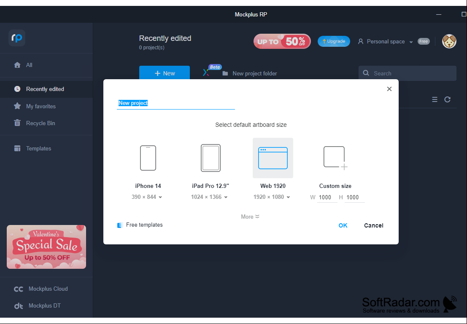Confirm with the OK button

click(343, 225)
